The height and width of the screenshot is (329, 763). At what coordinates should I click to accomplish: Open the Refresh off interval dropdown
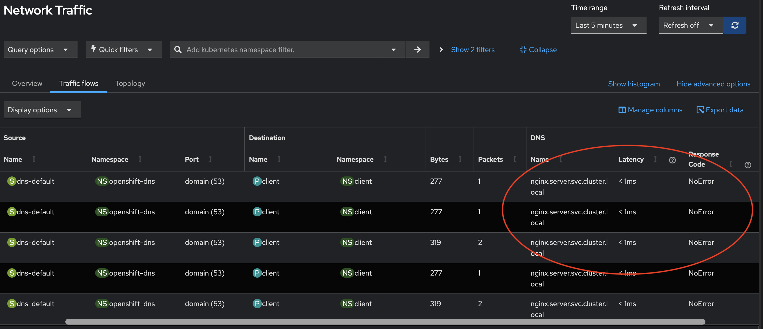[690, 25]
